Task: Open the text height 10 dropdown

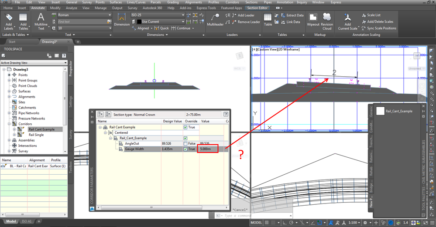Action: (x=110, y=28)
